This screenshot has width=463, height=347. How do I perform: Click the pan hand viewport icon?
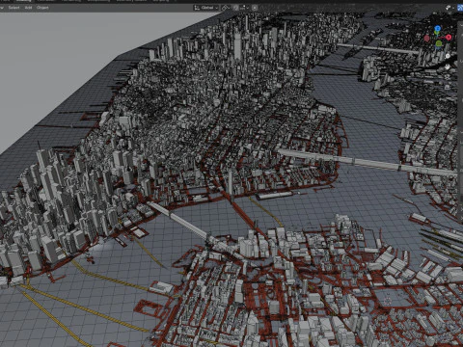[x=448, y=67]
